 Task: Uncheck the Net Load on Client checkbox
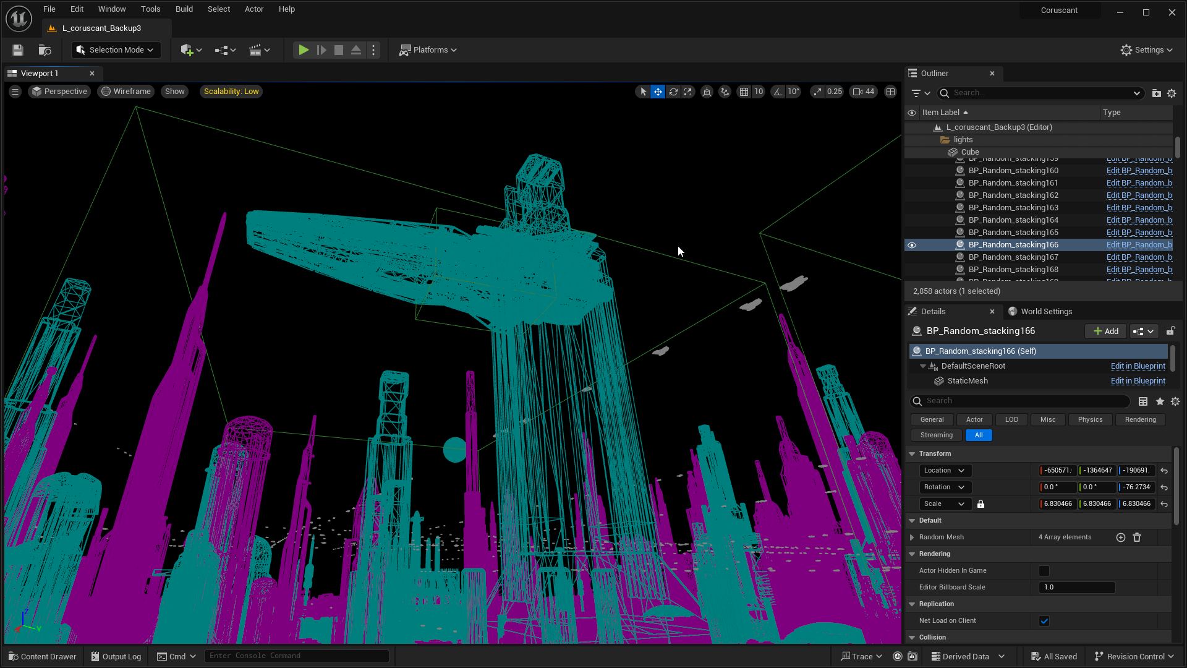(x=1044, y=621)
